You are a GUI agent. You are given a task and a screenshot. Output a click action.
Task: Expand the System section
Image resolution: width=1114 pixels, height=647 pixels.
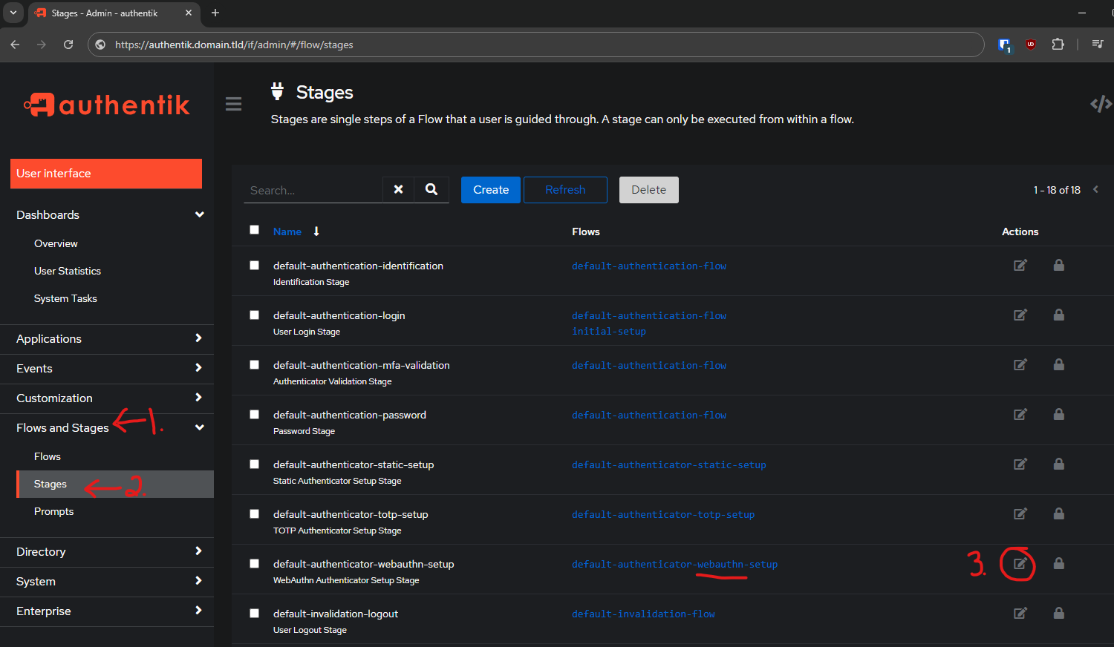tap(107, 581)
